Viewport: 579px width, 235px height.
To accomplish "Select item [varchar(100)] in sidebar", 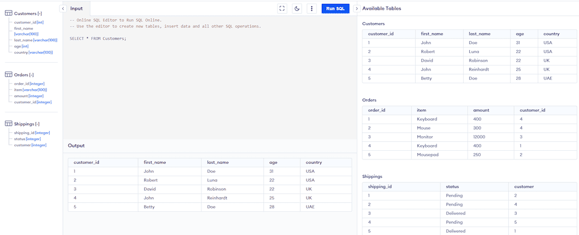I will pyautogui.click(x=31, y=90).
